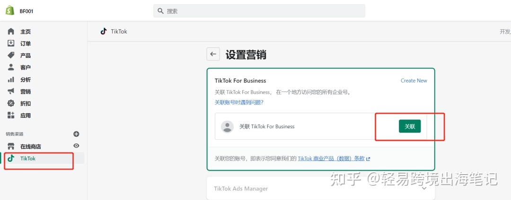Go back using the arrow button
The width and height of the screenshot is (511, 200).
pyautogui.click(x=213, y=54)
